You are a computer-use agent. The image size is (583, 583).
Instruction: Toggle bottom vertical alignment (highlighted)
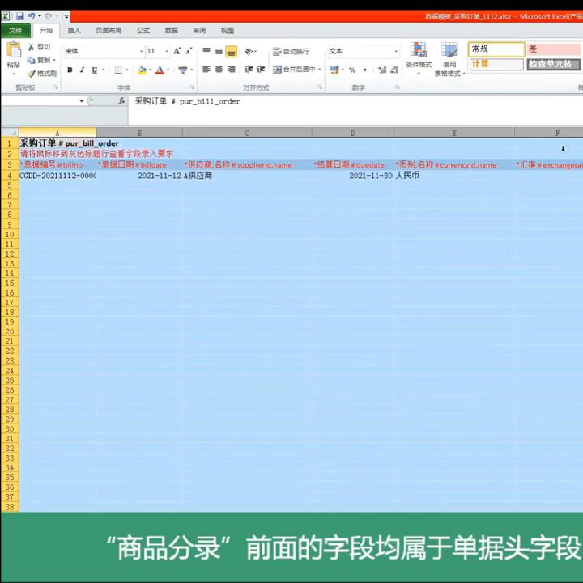coord(232,52)
